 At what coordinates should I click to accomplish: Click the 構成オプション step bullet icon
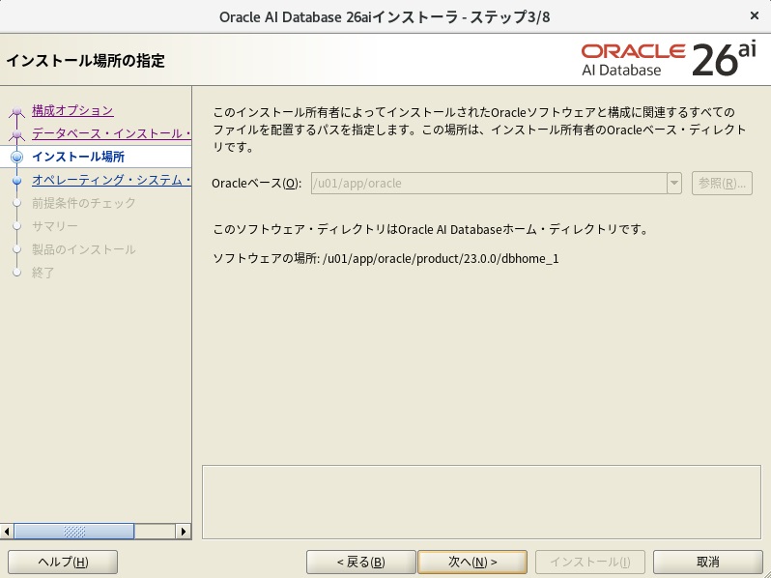[16, 111]
